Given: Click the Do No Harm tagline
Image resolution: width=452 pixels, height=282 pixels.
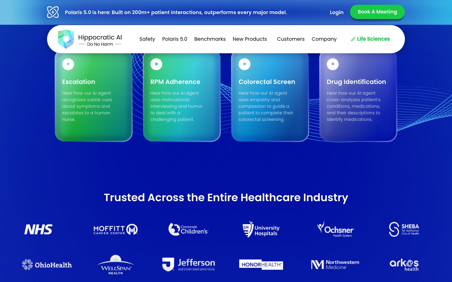Looking at the screenshot, I should click(x=100, y=44).
